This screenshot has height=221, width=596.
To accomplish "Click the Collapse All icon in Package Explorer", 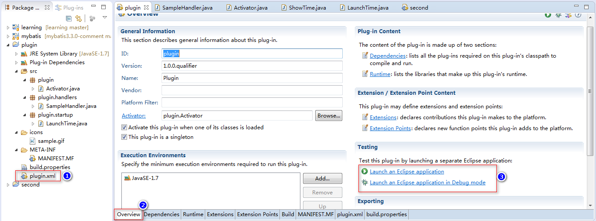I will click(69, 18).
